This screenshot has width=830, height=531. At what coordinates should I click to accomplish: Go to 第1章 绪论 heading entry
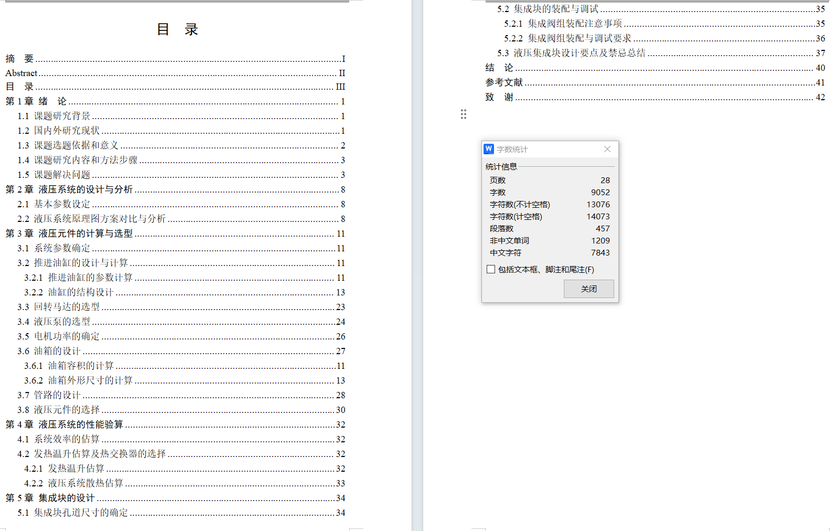175,101
